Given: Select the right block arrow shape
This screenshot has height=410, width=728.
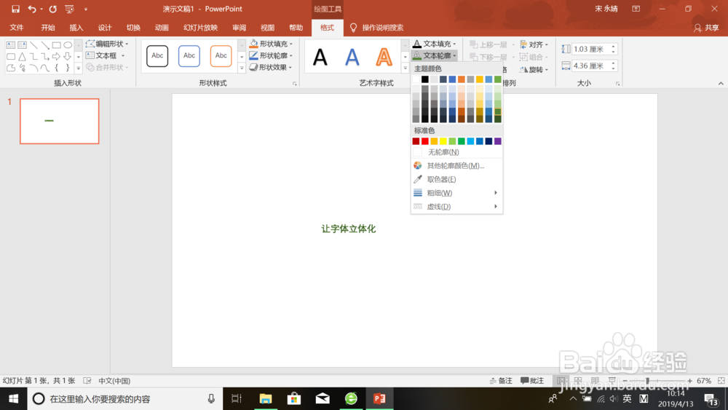Looking at the screenshot, I should coord(56,57).
